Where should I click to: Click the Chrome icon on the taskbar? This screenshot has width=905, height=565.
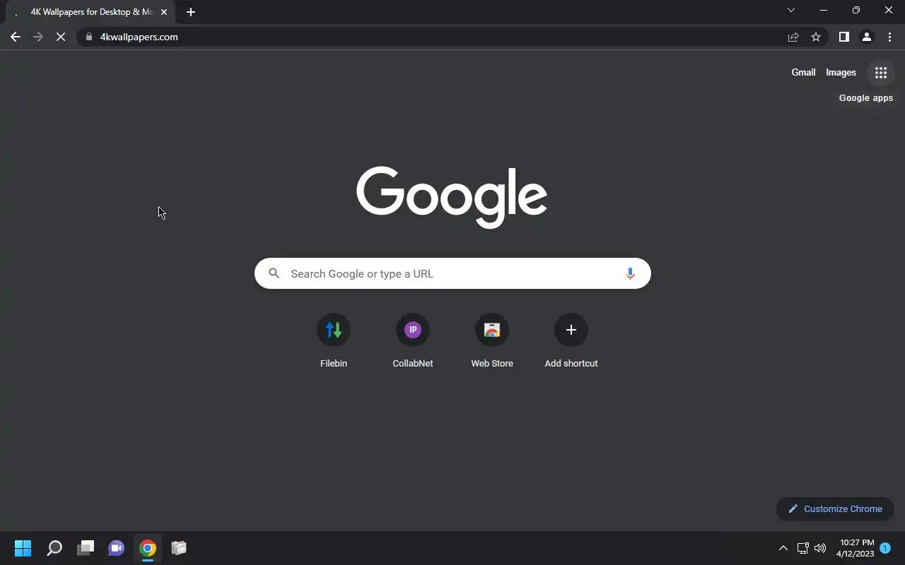tap(148, 548)
